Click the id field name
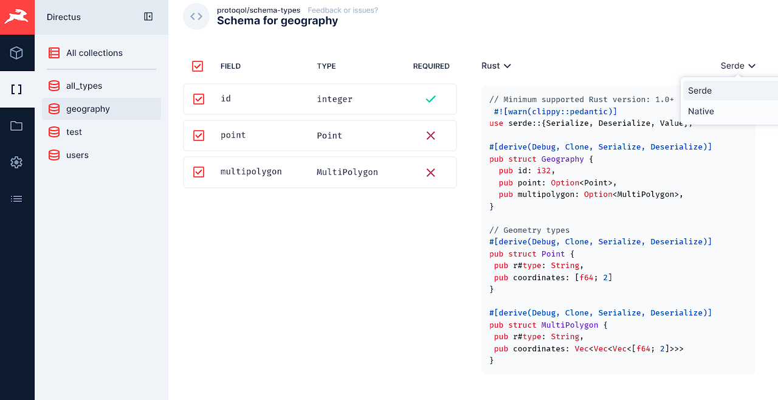778x400 pixels. coord(225,98)
